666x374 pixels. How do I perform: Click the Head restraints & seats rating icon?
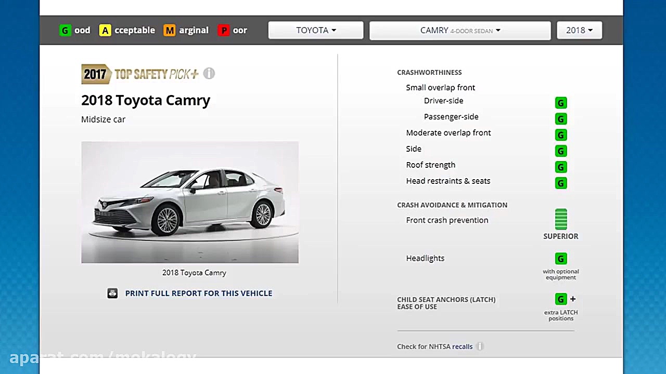tap(561, 183)
